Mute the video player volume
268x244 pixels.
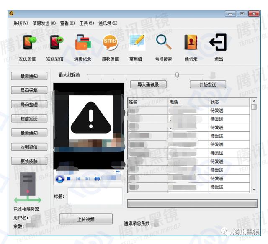[97, 179]
